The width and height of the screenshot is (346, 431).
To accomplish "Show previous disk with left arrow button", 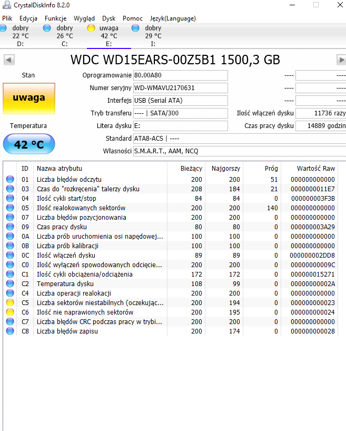I will coord(9,60).
